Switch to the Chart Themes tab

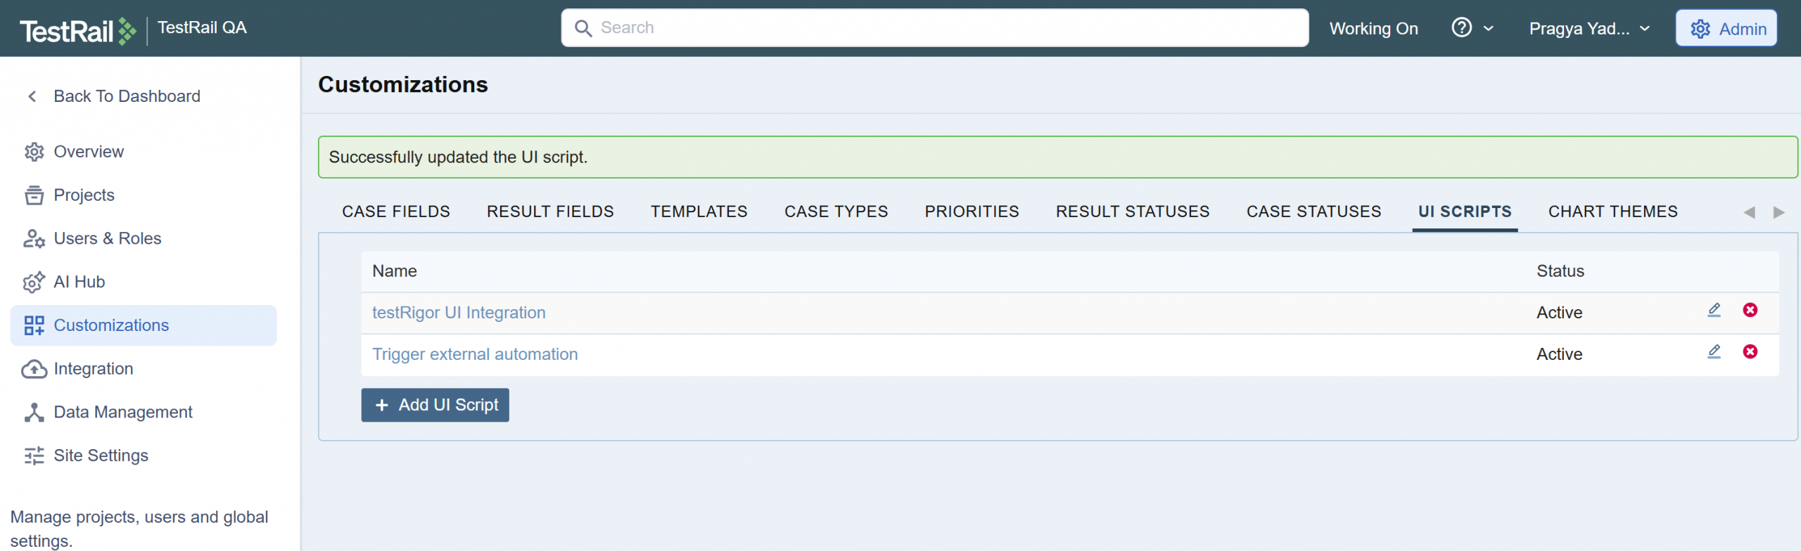(1612, 212)
